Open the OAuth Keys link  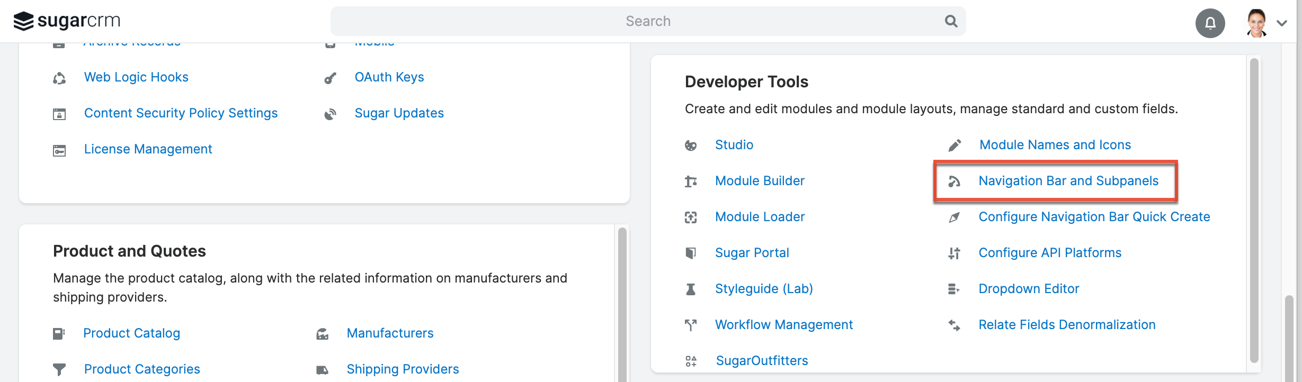pyautogui.click(x=389, y=77)
